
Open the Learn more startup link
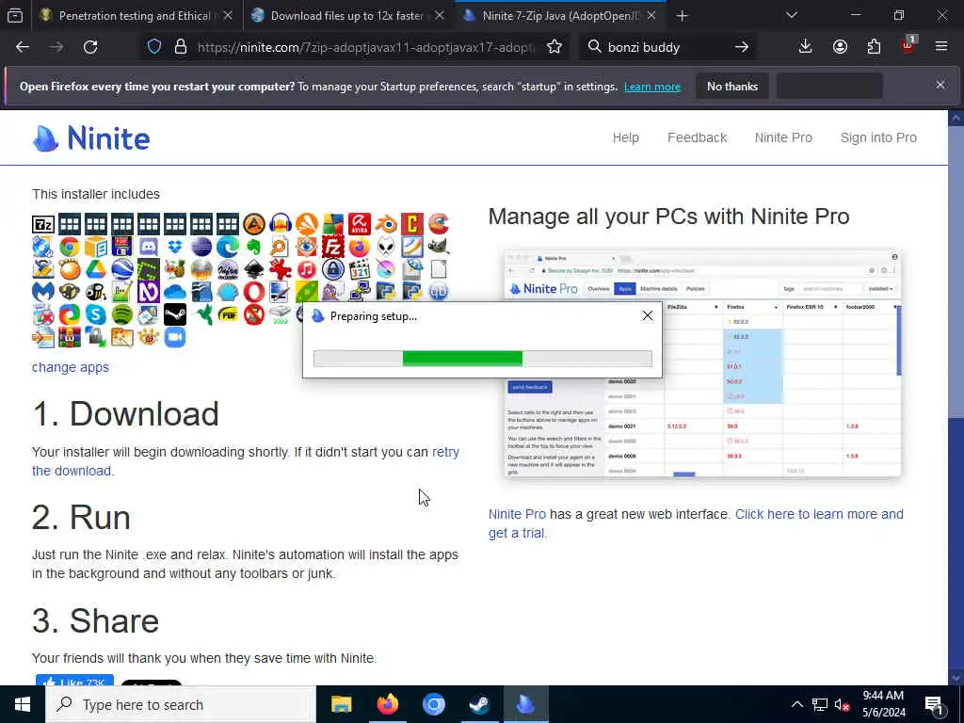pyautogui.click(x=652, y=87)
